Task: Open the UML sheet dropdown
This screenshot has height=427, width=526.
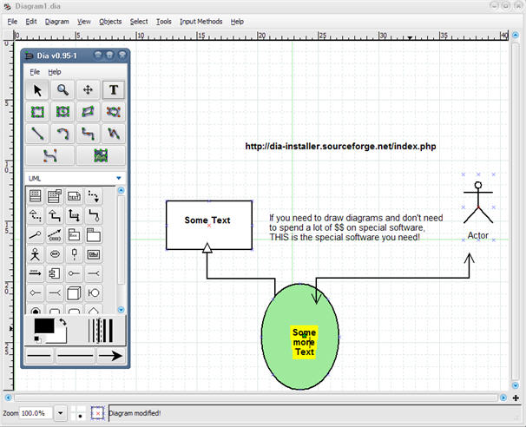Action: point(76,178)
